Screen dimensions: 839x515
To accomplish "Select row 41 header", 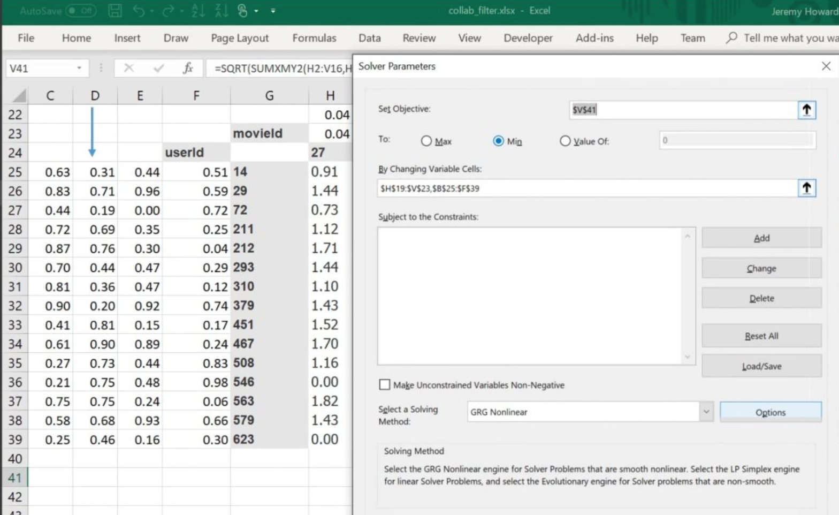I will click(15, 478).
